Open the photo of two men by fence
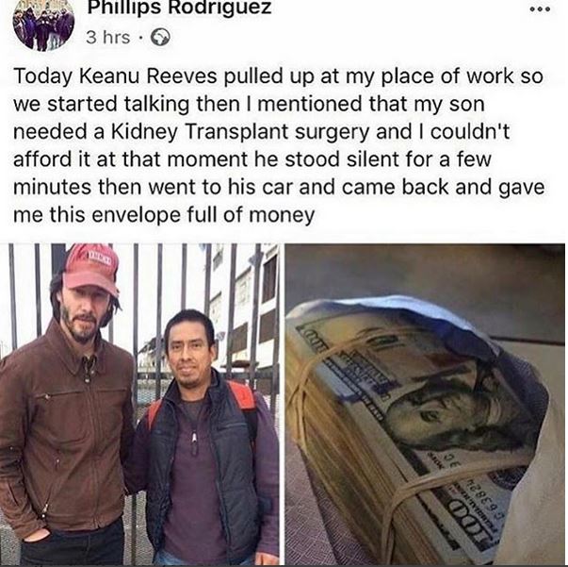Viewport: 568px width, 567px height. point(139,405)
